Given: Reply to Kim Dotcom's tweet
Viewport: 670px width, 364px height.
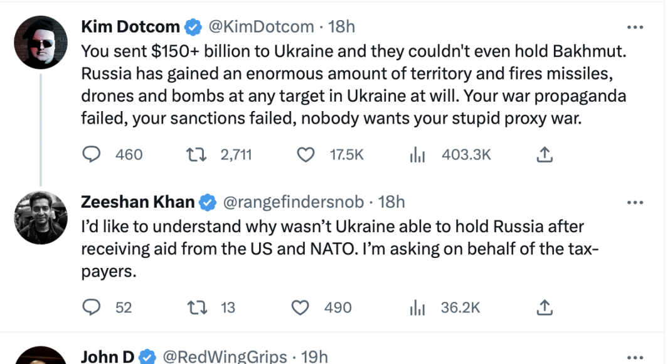Looking at the screenshot, I should 92,154.
